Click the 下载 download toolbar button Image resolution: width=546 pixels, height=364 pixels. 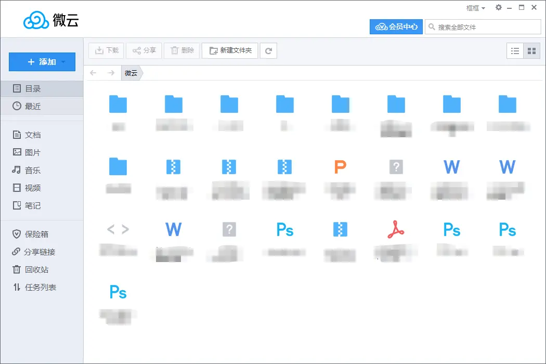point(106,51)
